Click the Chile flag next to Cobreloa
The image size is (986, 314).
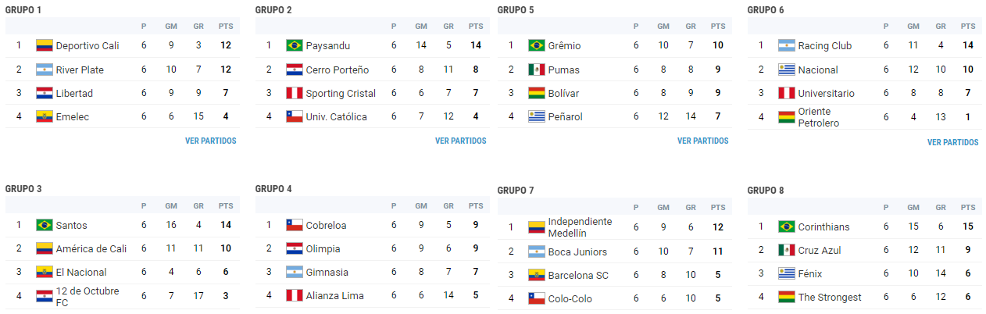click(x=294, y=226)
